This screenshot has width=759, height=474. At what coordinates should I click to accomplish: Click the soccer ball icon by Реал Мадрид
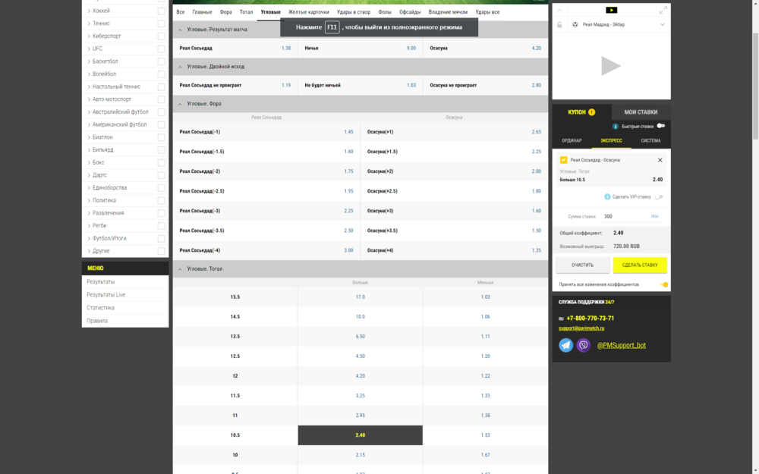click(x=575, y=25)
